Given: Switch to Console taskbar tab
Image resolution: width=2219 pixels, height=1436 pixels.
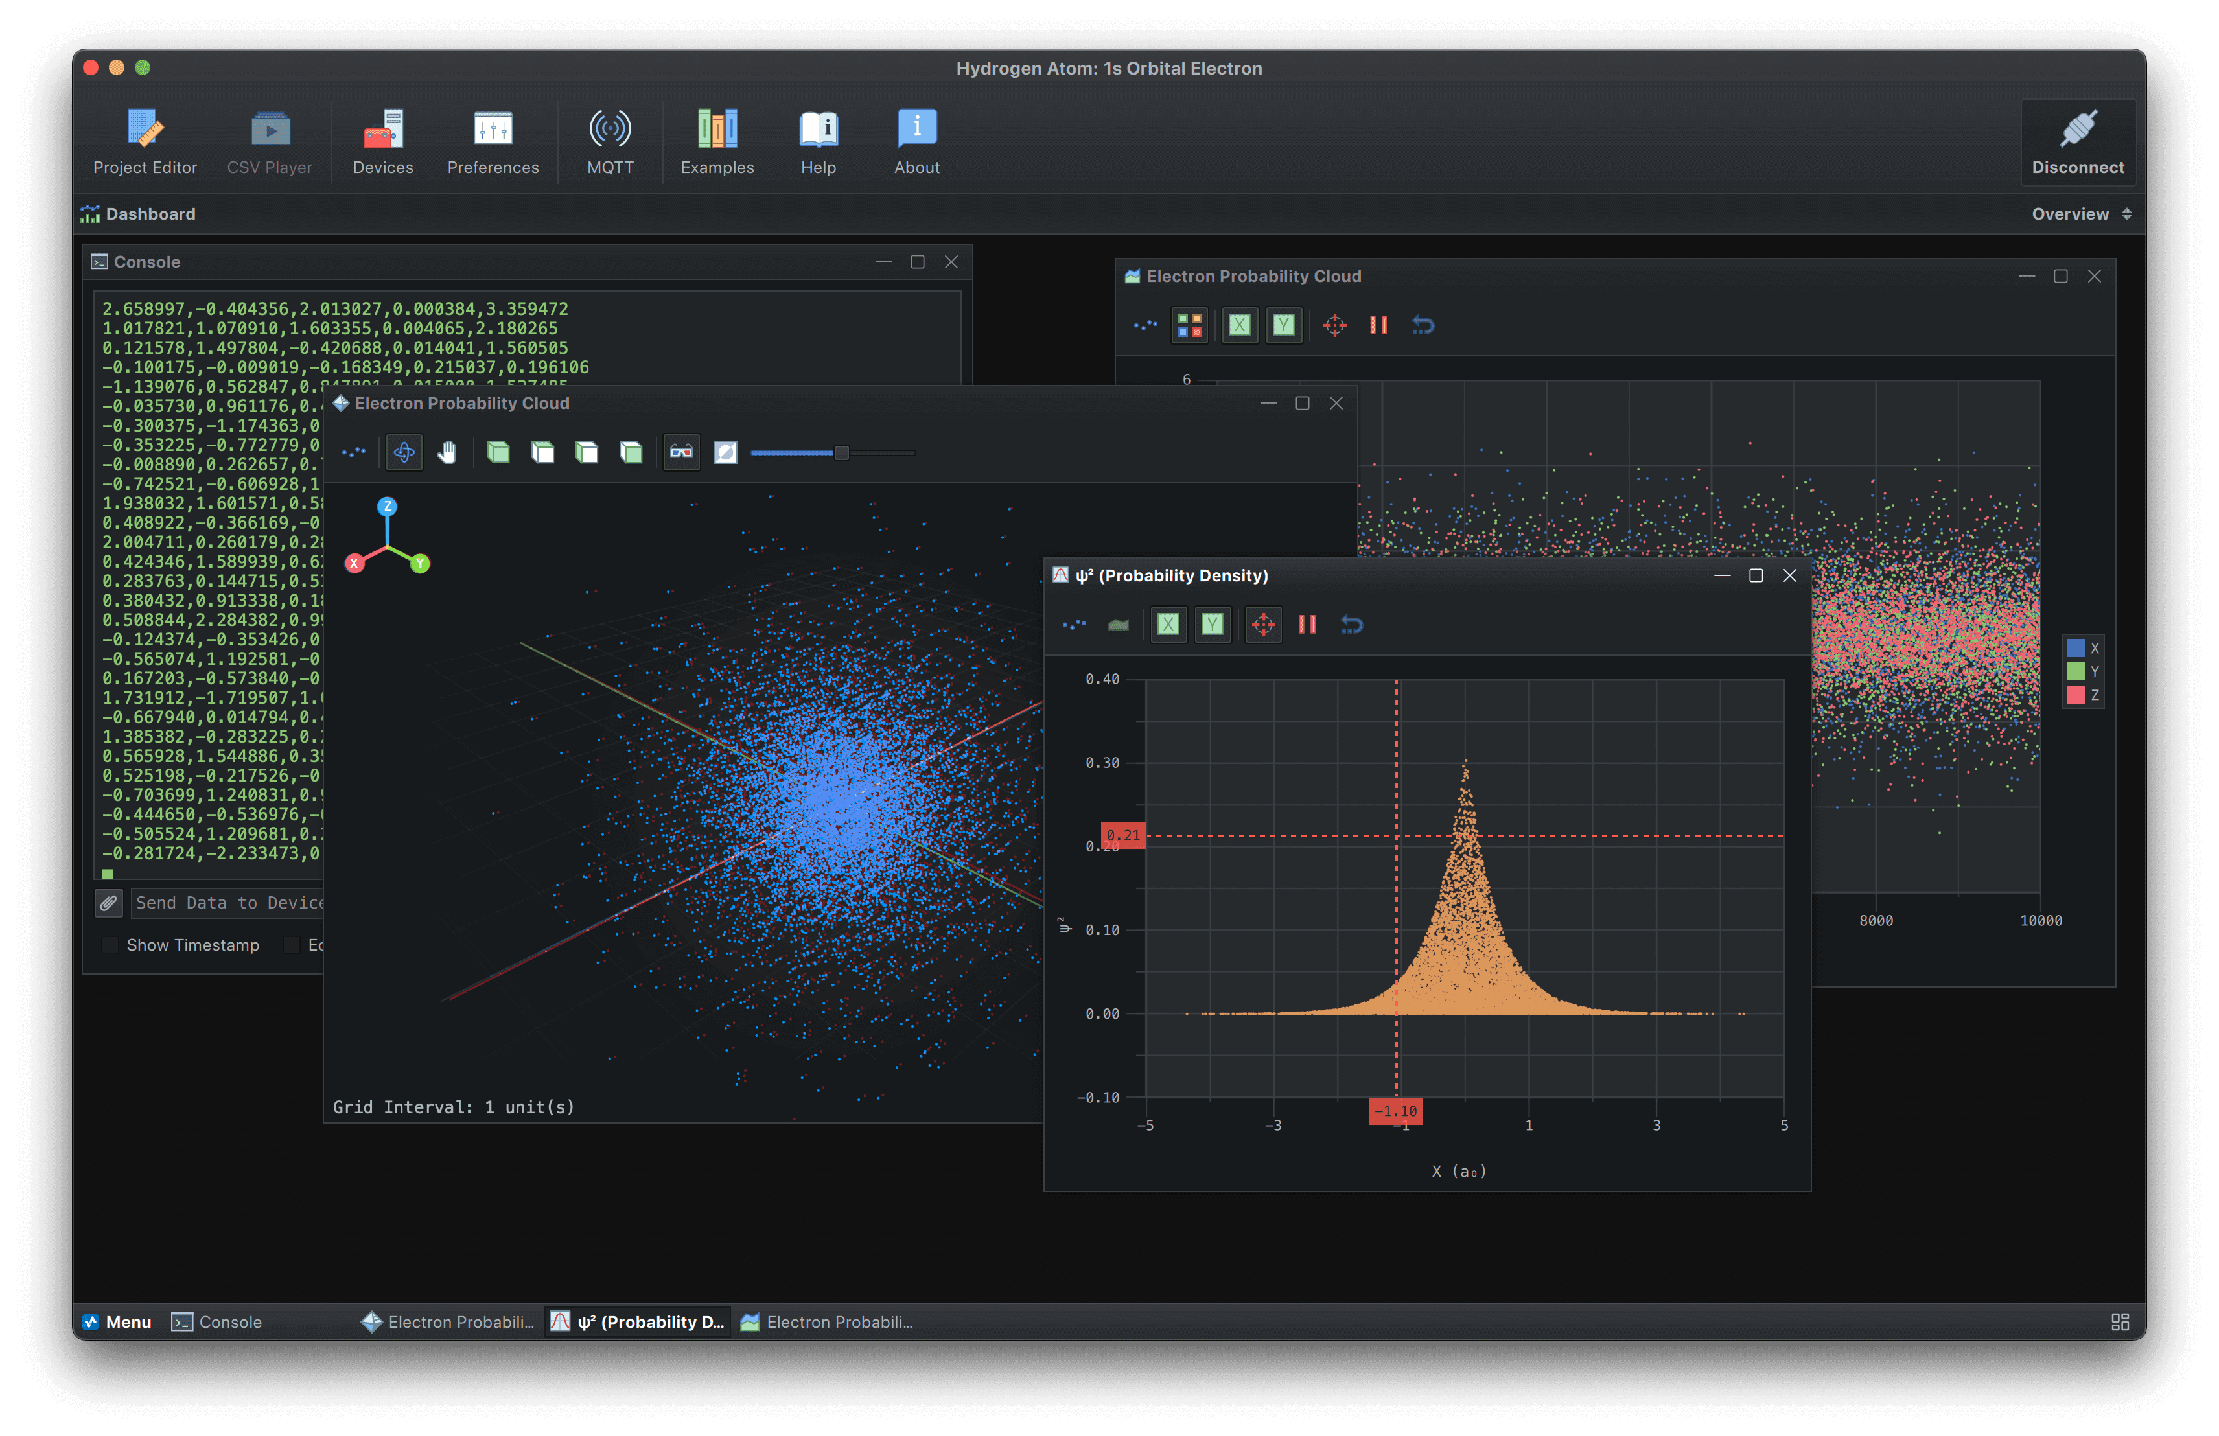Looking at the screenshot, I should point(217,1321).
